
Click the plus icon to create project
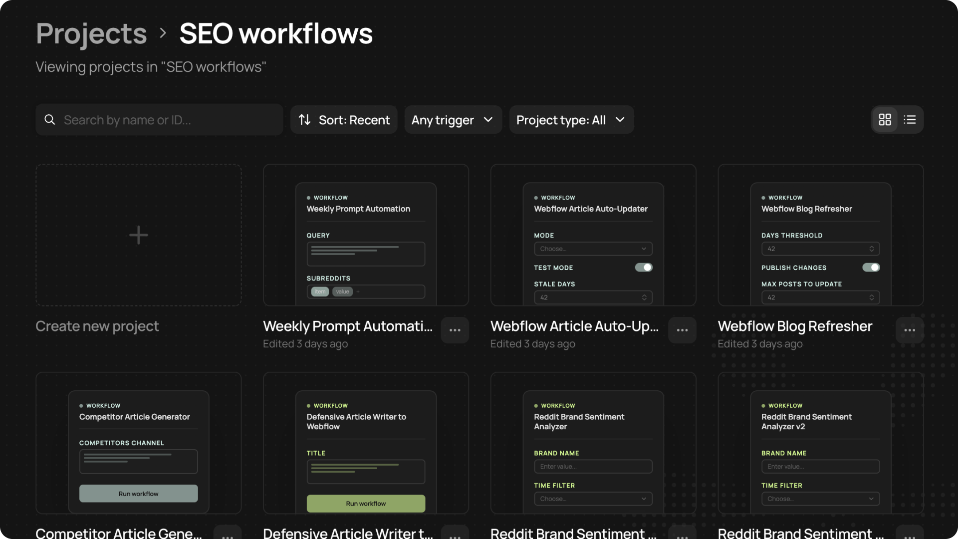pyautogui.click(x=138, y=235)
